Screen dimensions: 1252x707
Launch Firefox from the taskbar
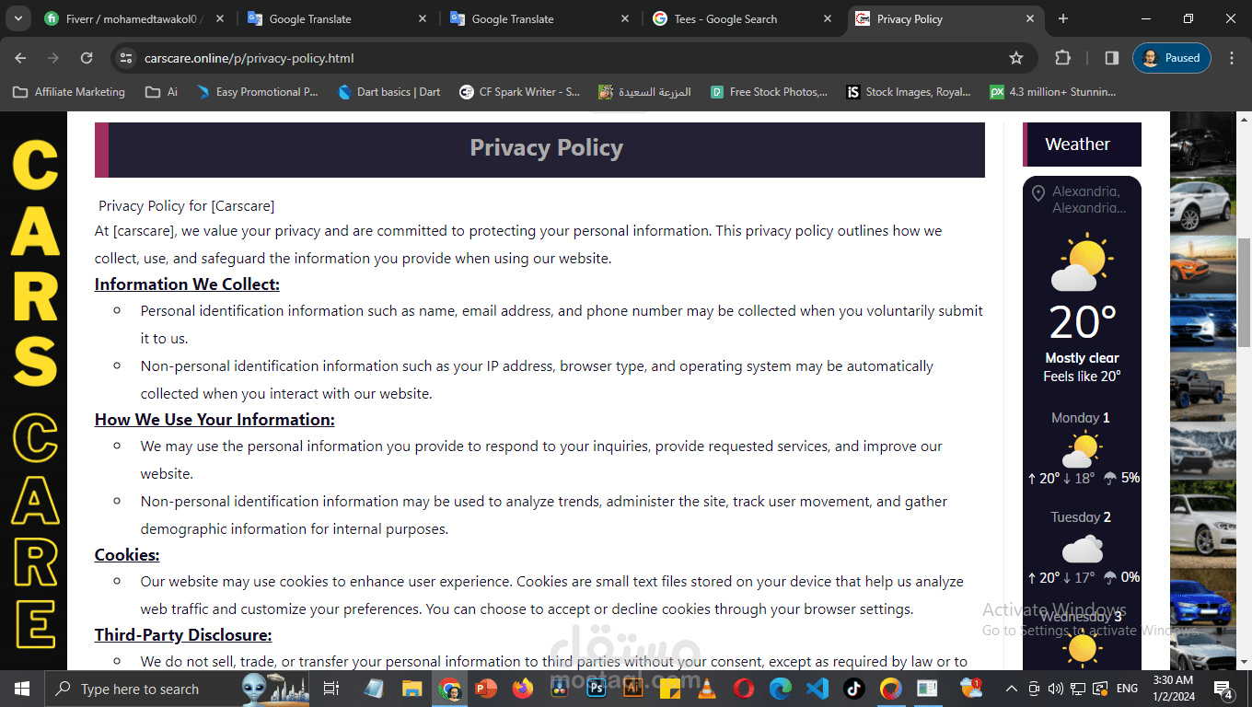click(x=522, y=689)
